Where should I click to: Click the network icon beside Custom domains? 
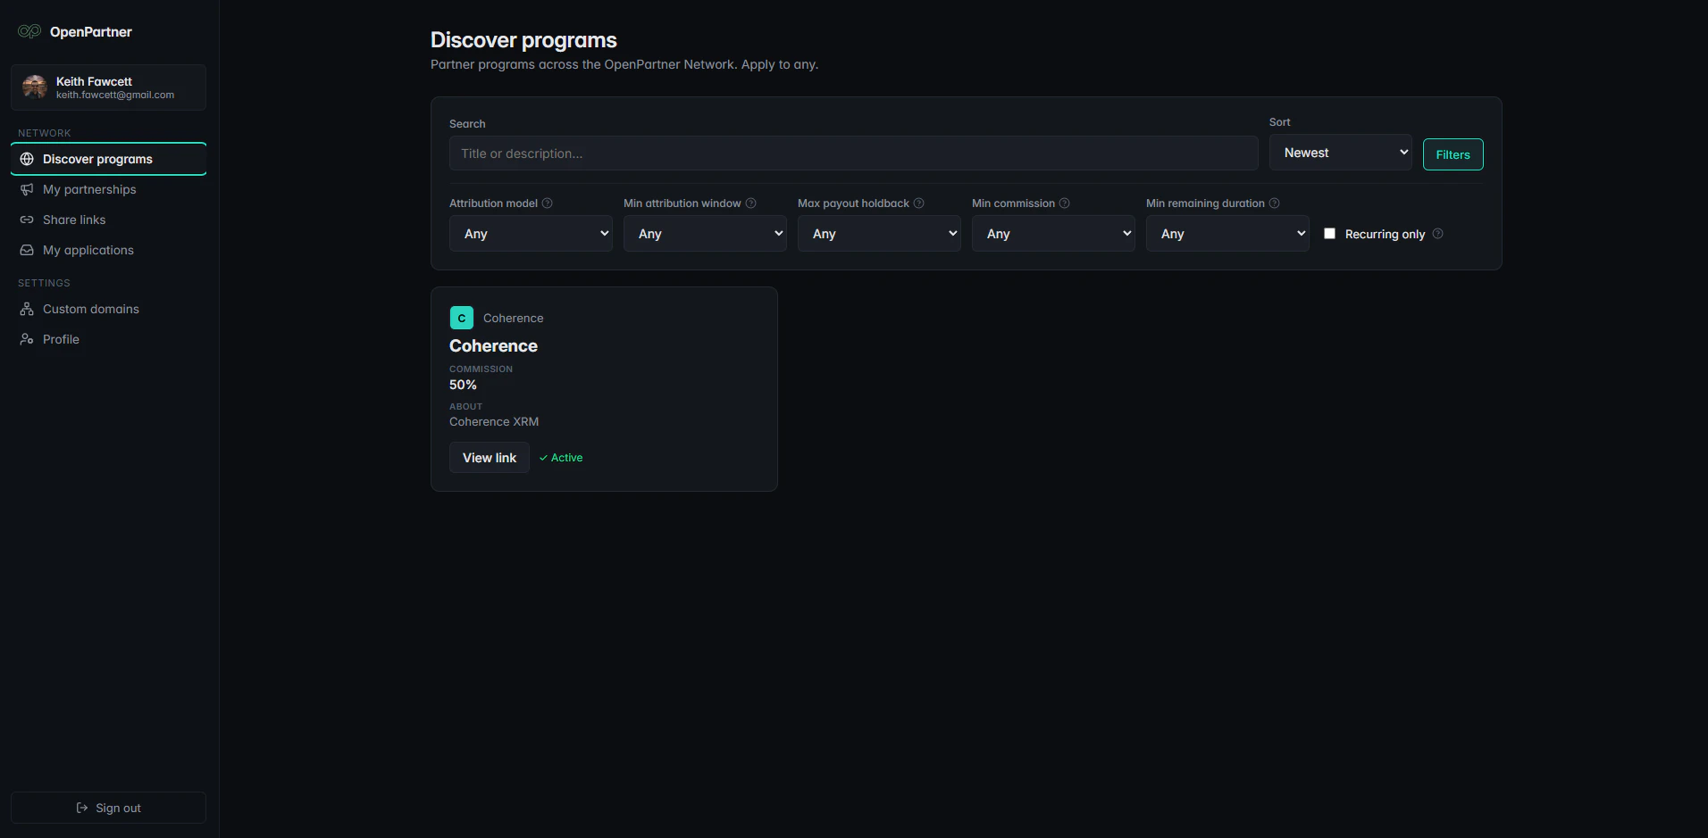coord(27,309)
